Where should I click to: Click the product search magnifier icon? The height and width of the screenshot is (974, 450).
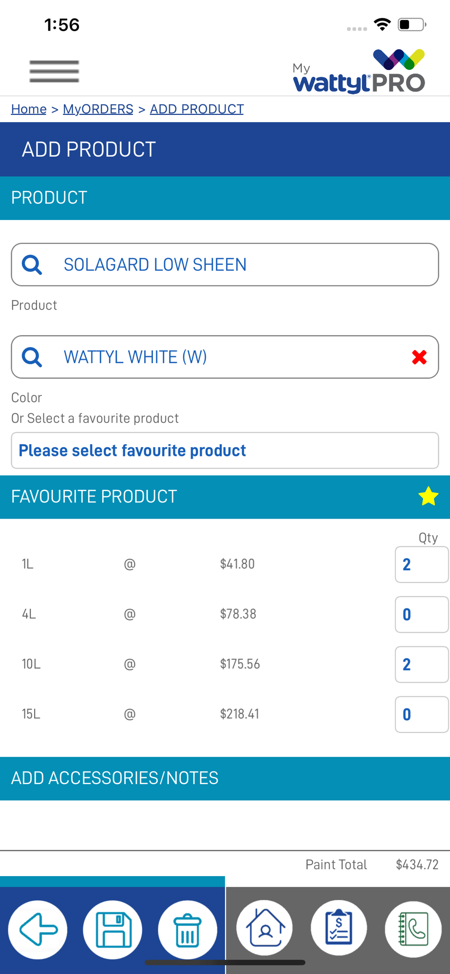pos(32,264)
